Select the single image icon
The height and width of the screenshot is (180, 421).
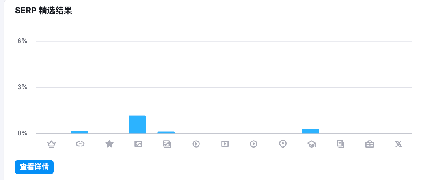point(138,144)
